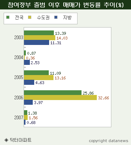The width and height of the screenshot is (131, 145).
Task: Click the 2006 yellow bar 32.66
Action: (60, 98)
